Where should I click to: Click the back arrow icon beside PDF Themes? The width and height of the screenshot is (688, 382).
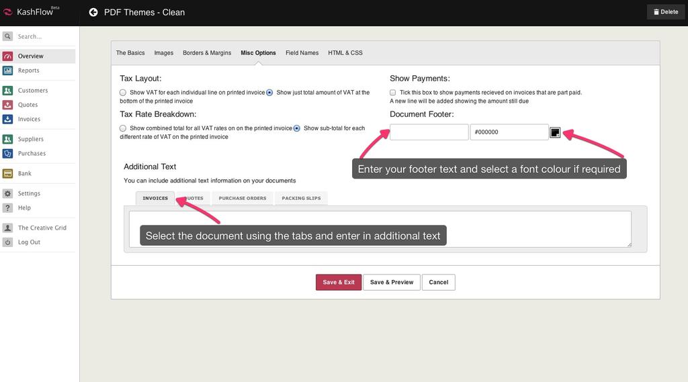(93, 12)
